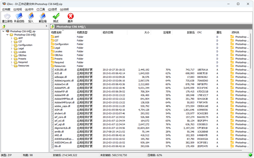Click the Locales folder row in the file list
Viewport: 254px width, 158px height.
coord(150,51)
